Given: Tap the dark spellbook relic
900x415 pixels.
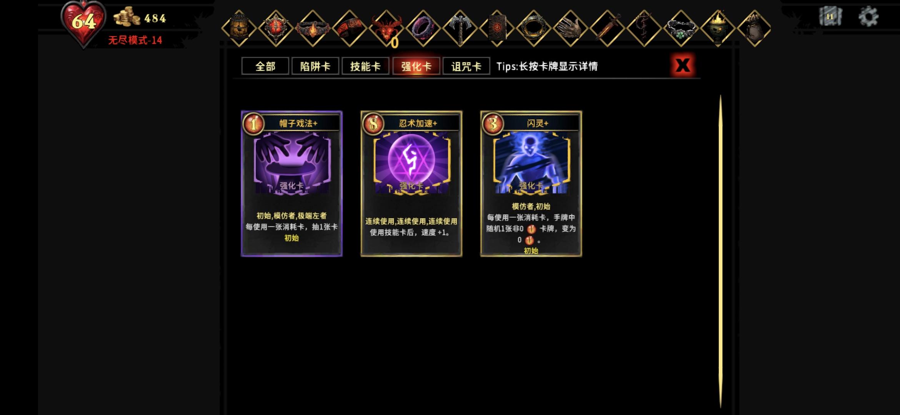Looking at the screenshot, I should pyautogui.click(x=497, y=28).
